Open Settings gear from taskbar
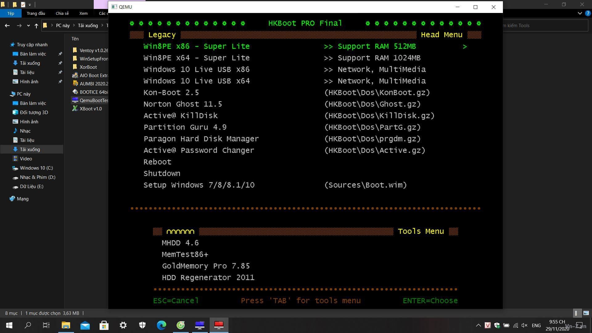 pos(123,325)
